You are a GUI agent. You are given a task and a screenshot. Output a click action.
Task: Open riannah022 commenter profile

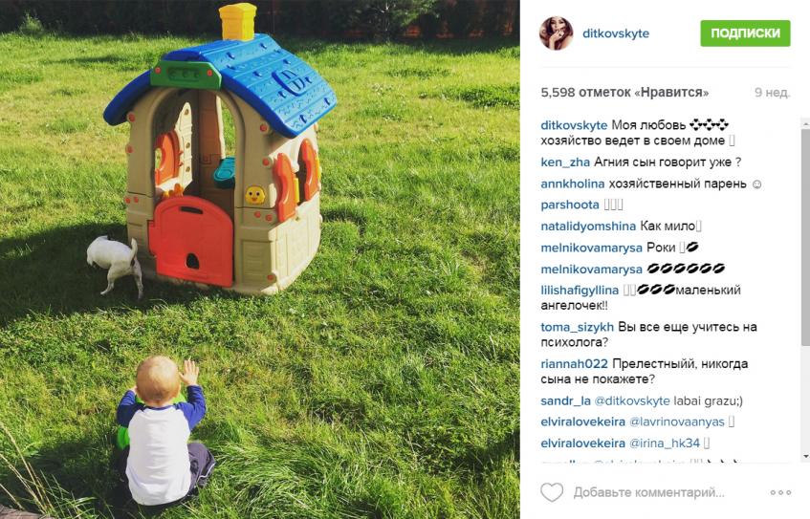point(574,363)
